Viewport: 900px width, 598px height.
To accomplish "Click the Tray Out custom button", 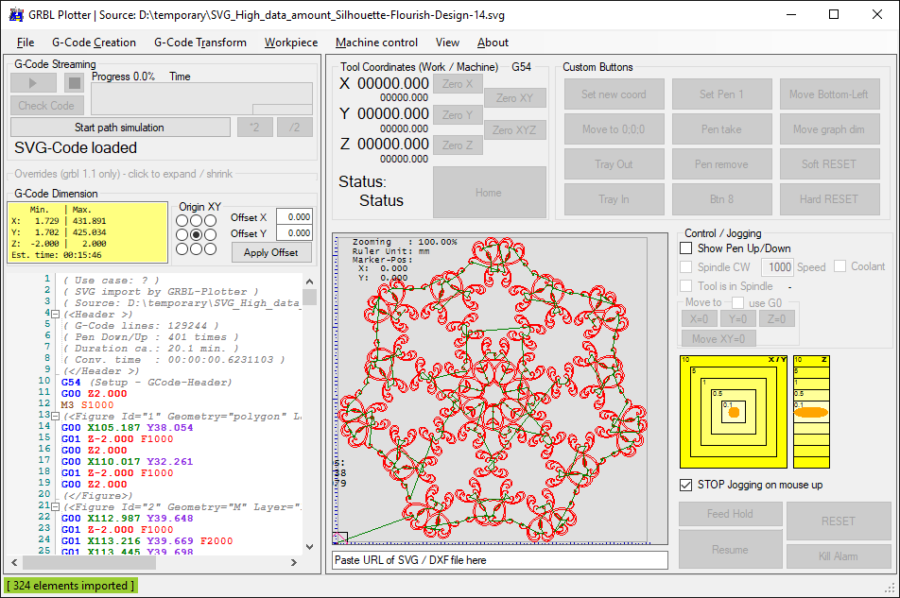I will click(x=614, y=164).
